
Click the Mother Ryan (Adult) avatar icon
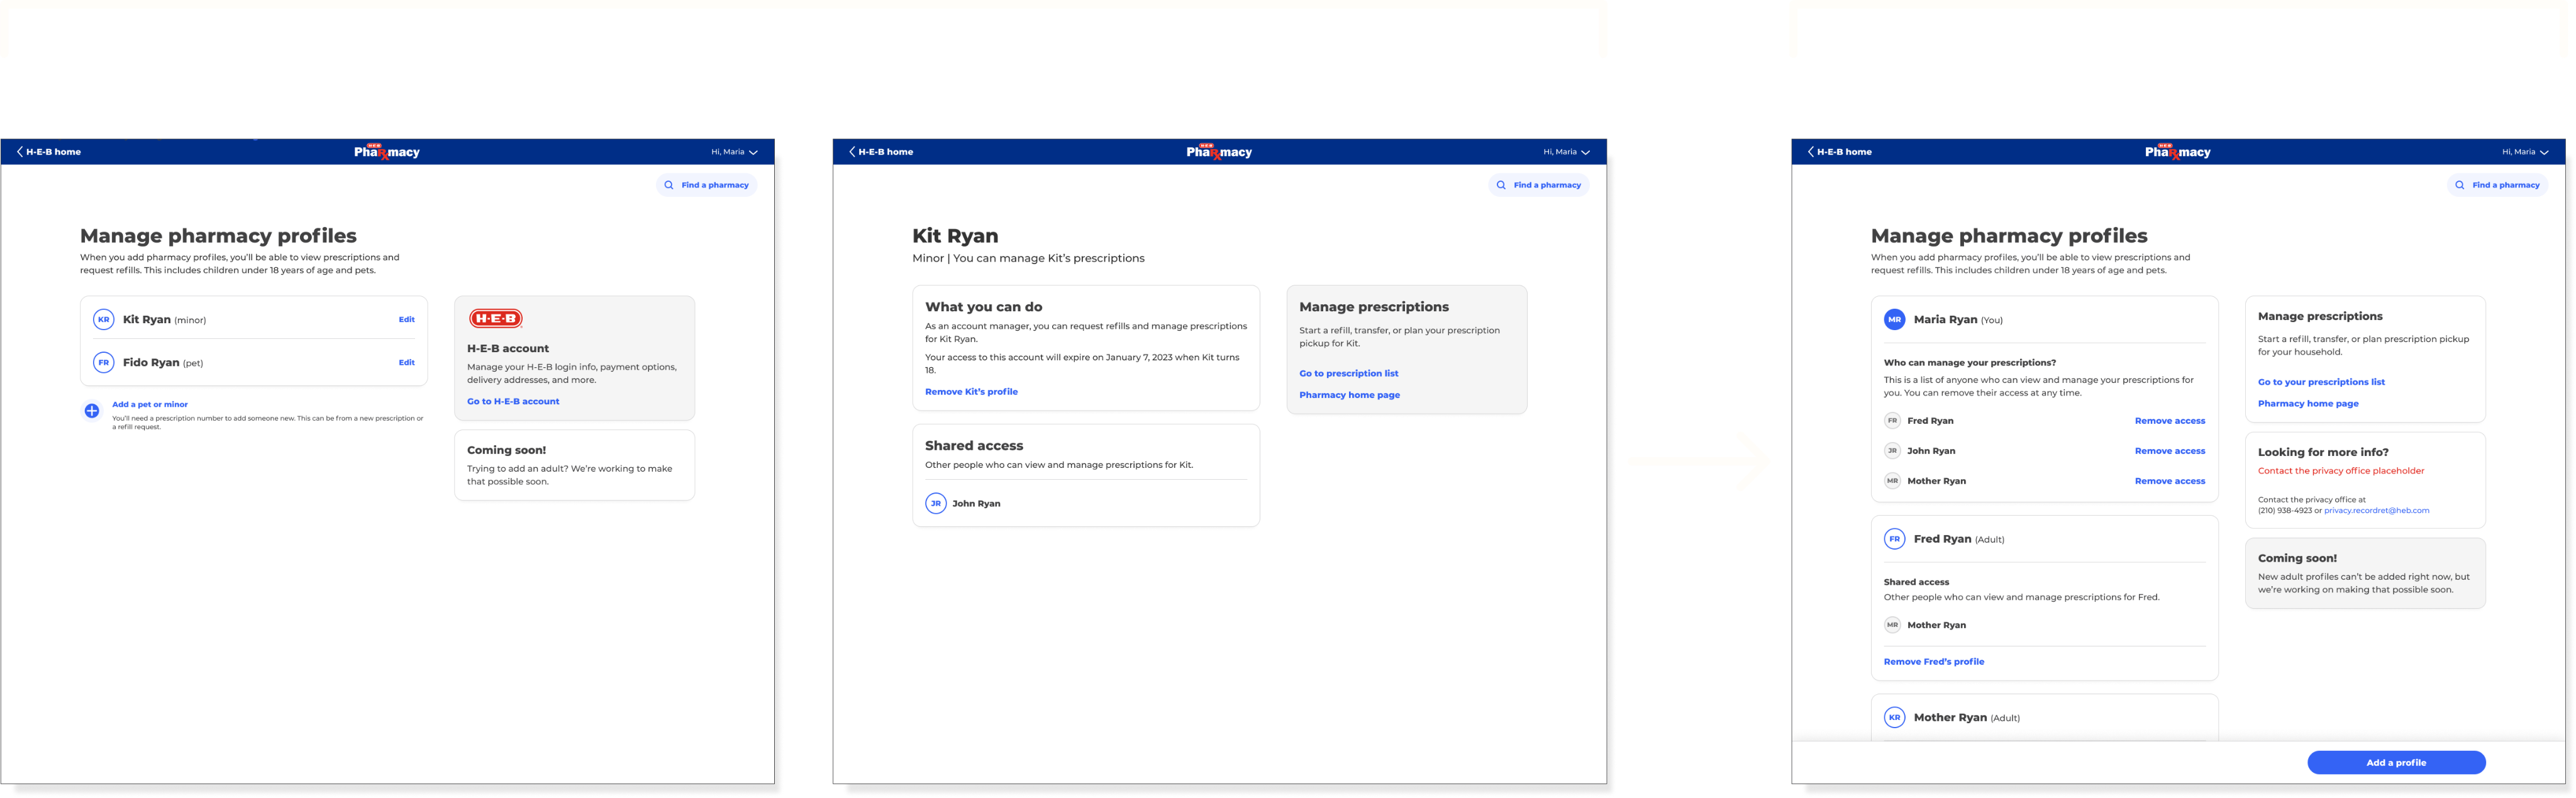coord(1894,718)
